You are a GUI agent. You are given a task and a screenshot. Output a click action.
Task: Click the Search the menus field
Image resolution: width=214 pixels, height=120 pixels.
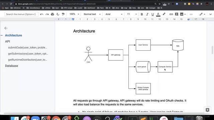pos(21,14)
